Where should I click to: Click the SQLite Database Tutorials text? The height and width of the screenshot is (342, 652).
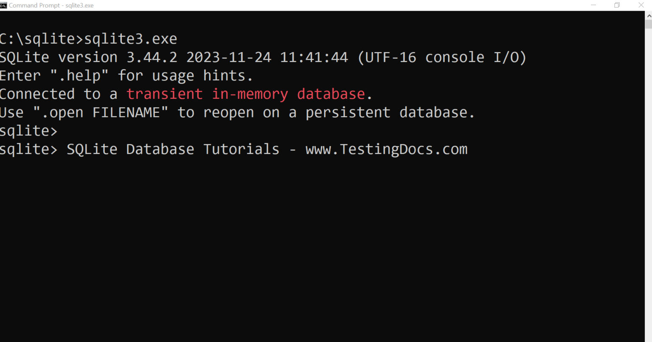[x=172, y=149]
